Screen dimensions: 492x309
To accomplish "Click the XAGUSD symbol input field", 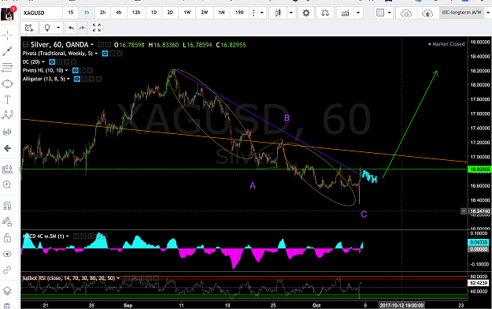I will [x=42, y=13].
